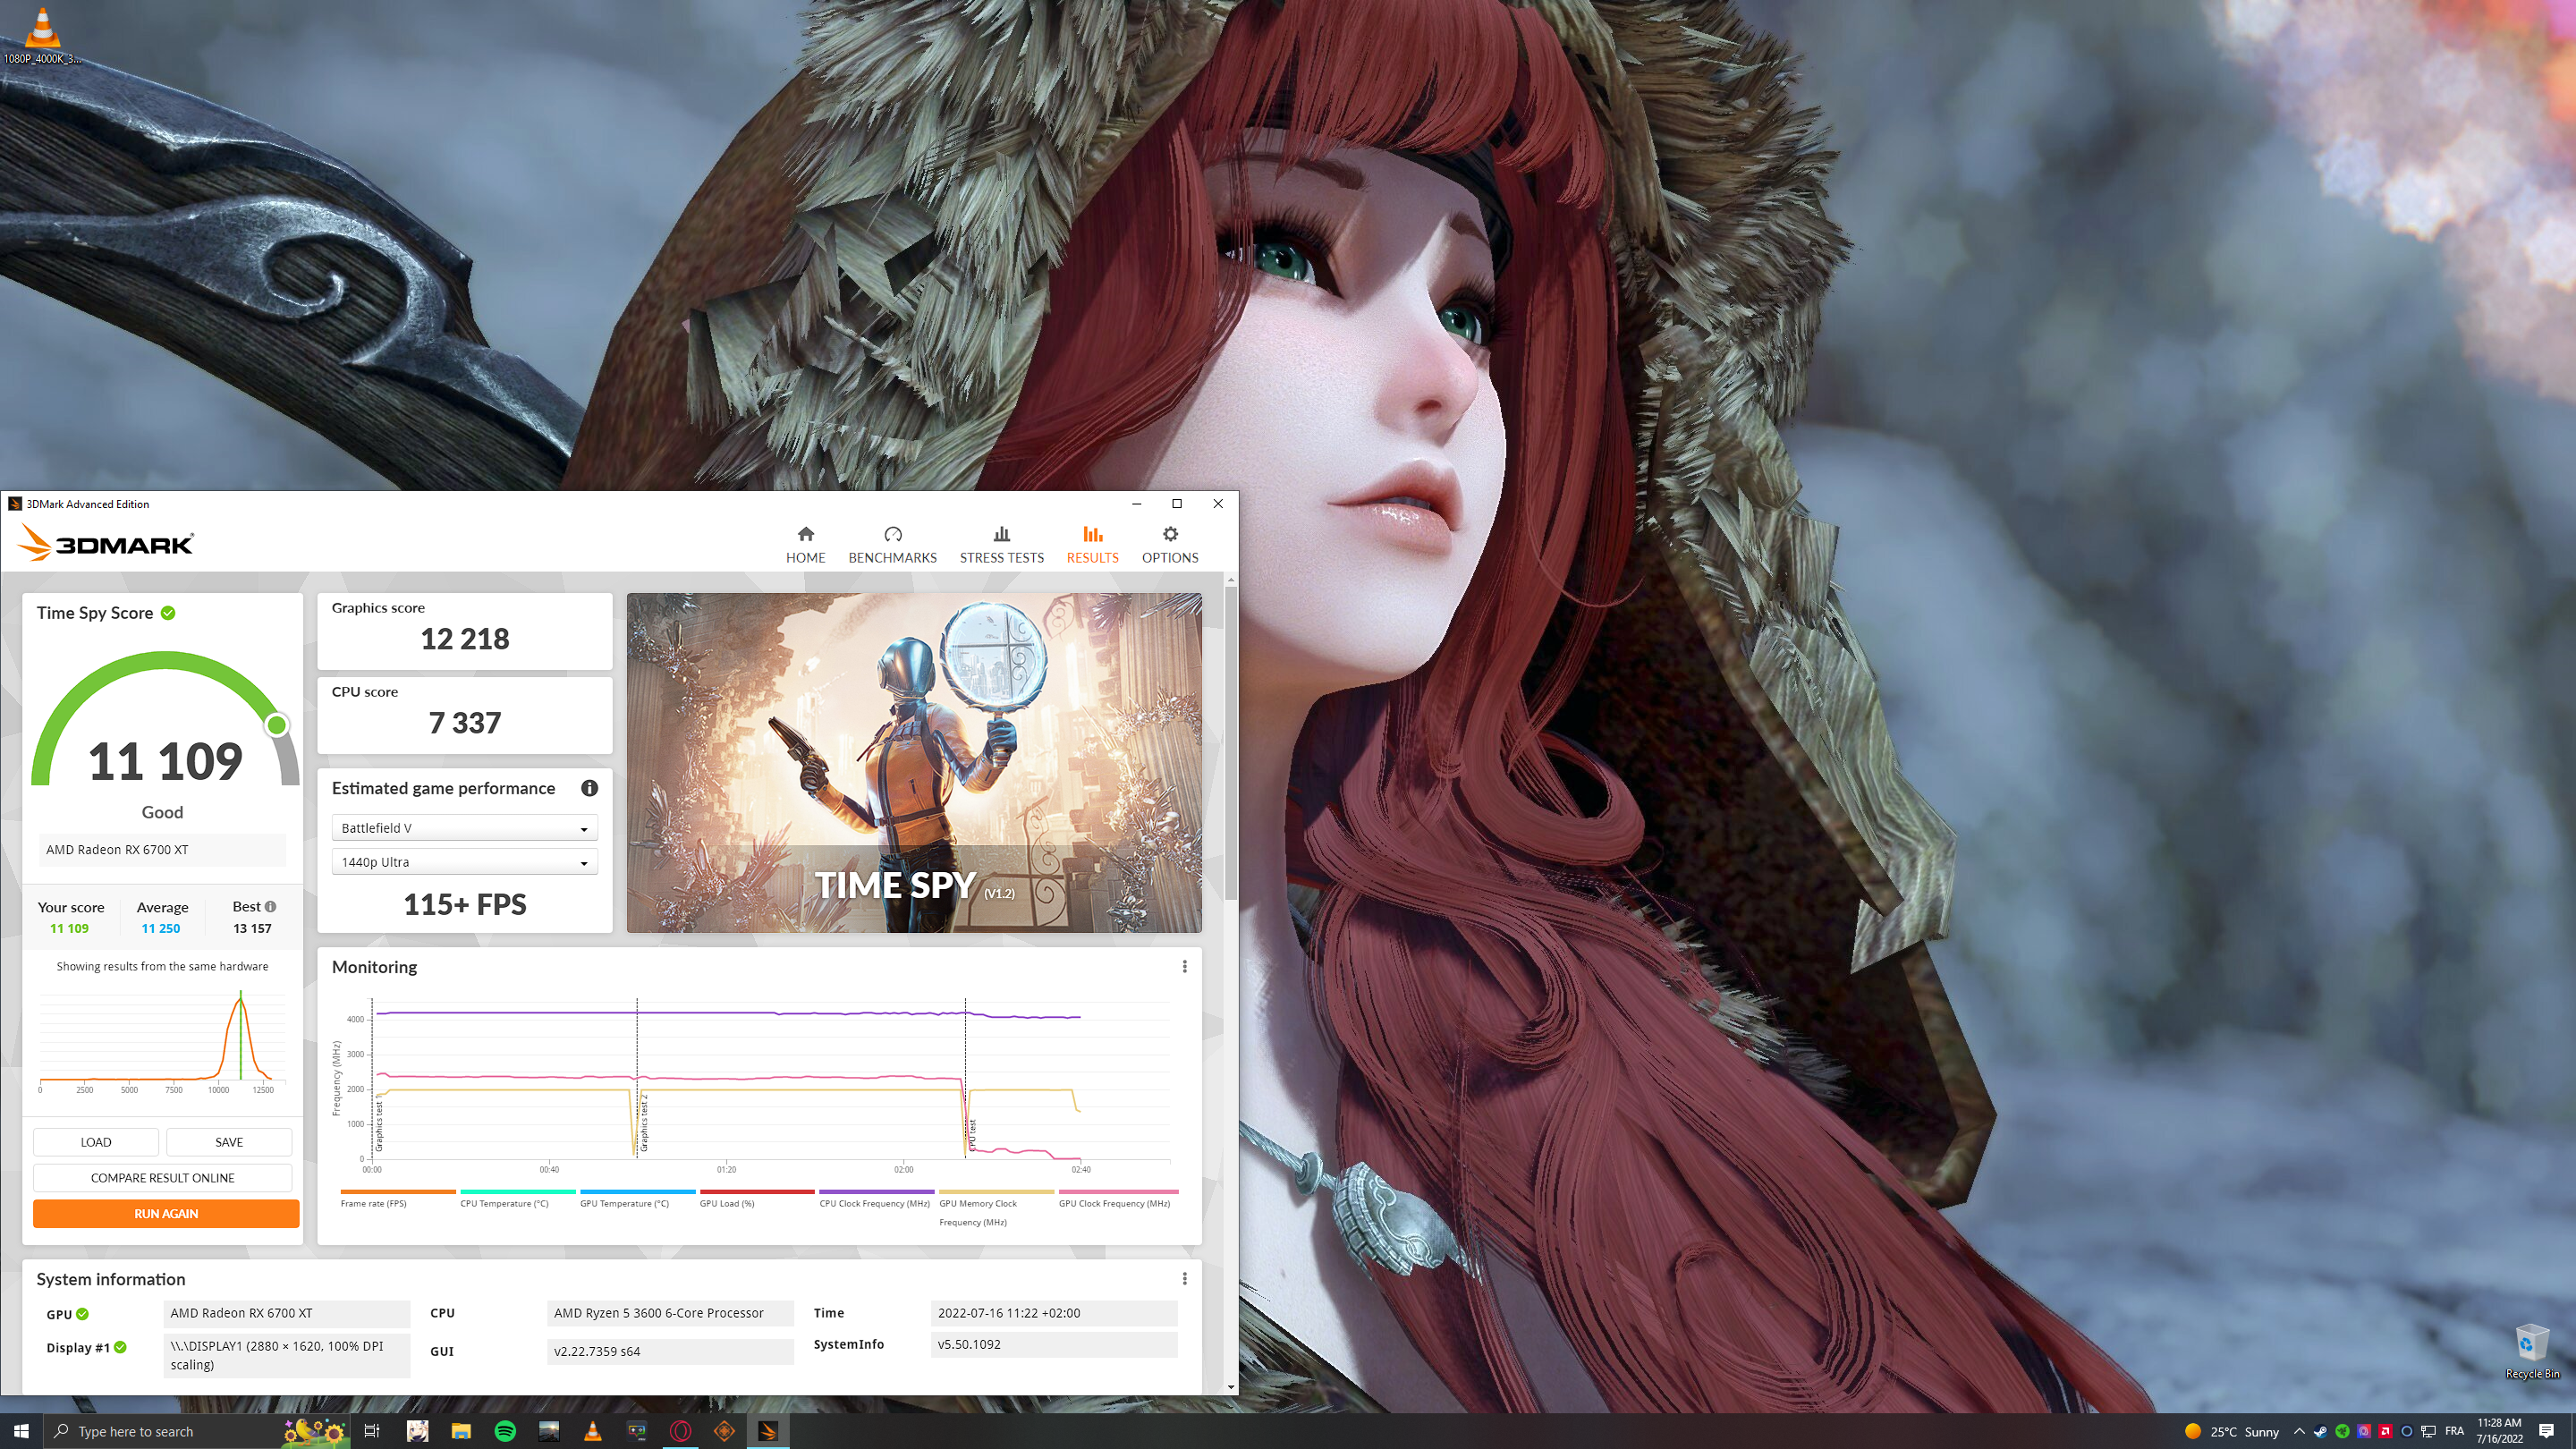Toggle the CPU Clock Frequency legend entry

[876, 1198]
